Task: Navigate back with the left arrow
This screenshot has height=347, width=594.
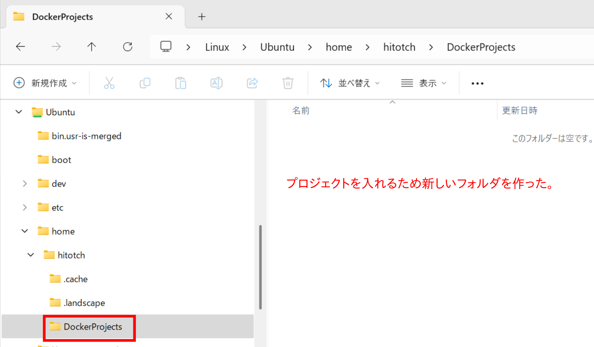Action: click(20, 47)
